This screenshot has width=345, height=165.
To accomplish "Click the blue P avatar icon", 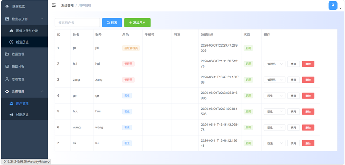I will [333, 6].
